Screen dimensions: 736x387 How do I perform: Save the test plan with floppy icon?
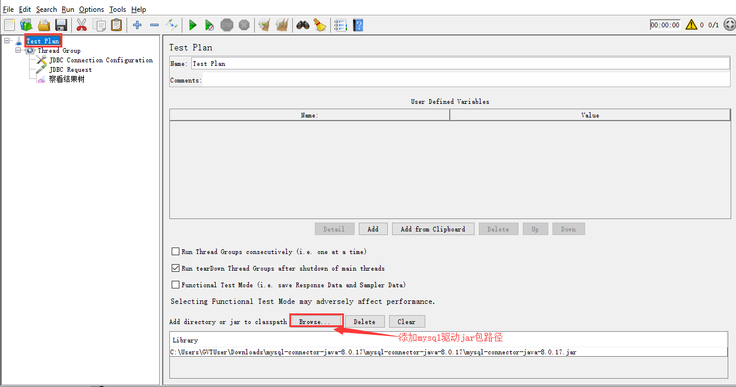pyautogui.click(x=61, y=25)
